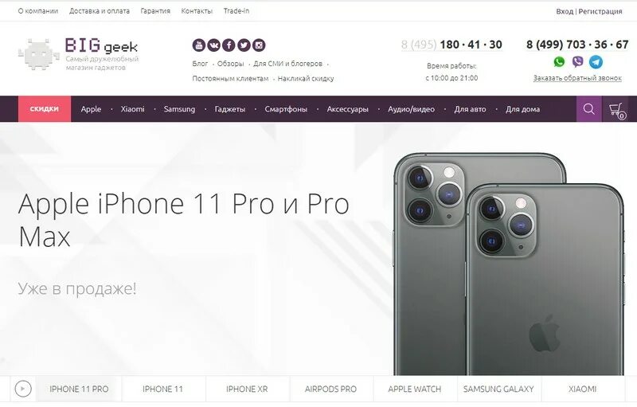This screenshot has width=637, height=407.
Task: Contact via Telegram icon
Action: tap(596, 62)
